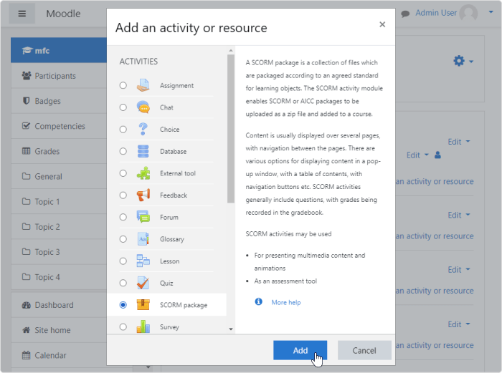Select the Glossary radio button
The width and height of the screenshot is (502, 373).
[x=123, y=239]
